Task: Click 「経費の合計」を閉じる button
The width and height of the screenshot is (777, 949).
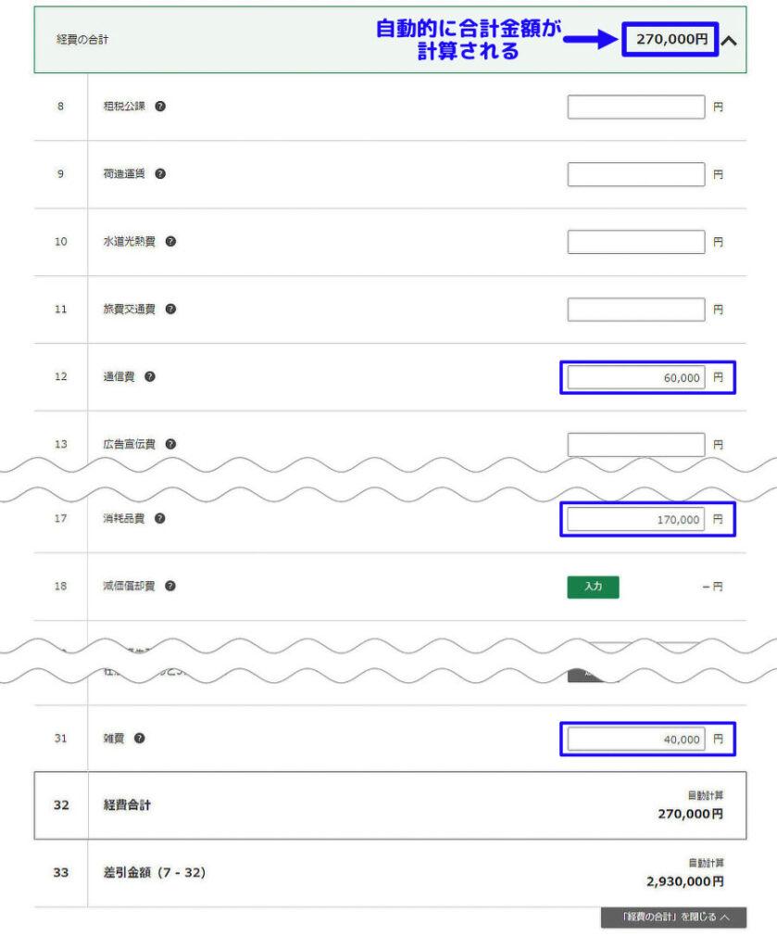Action: pos(673,917)
